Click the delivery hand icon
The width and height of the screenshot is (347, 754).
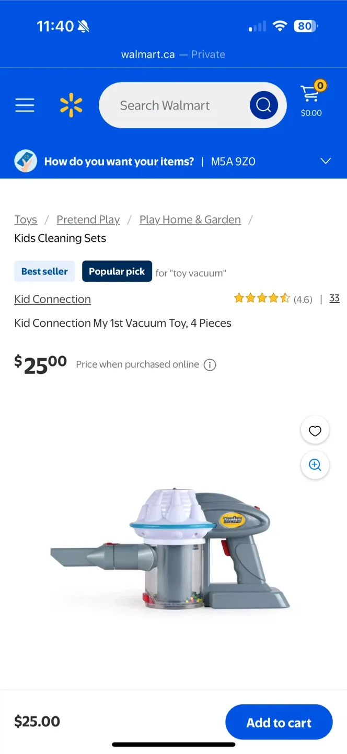(x=25, y=161)
